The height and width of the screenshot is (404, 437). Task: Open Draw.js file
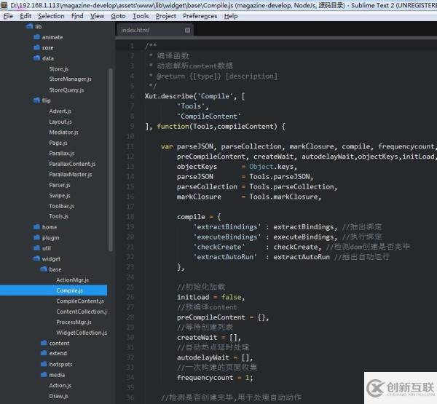[x=58, y=396]
